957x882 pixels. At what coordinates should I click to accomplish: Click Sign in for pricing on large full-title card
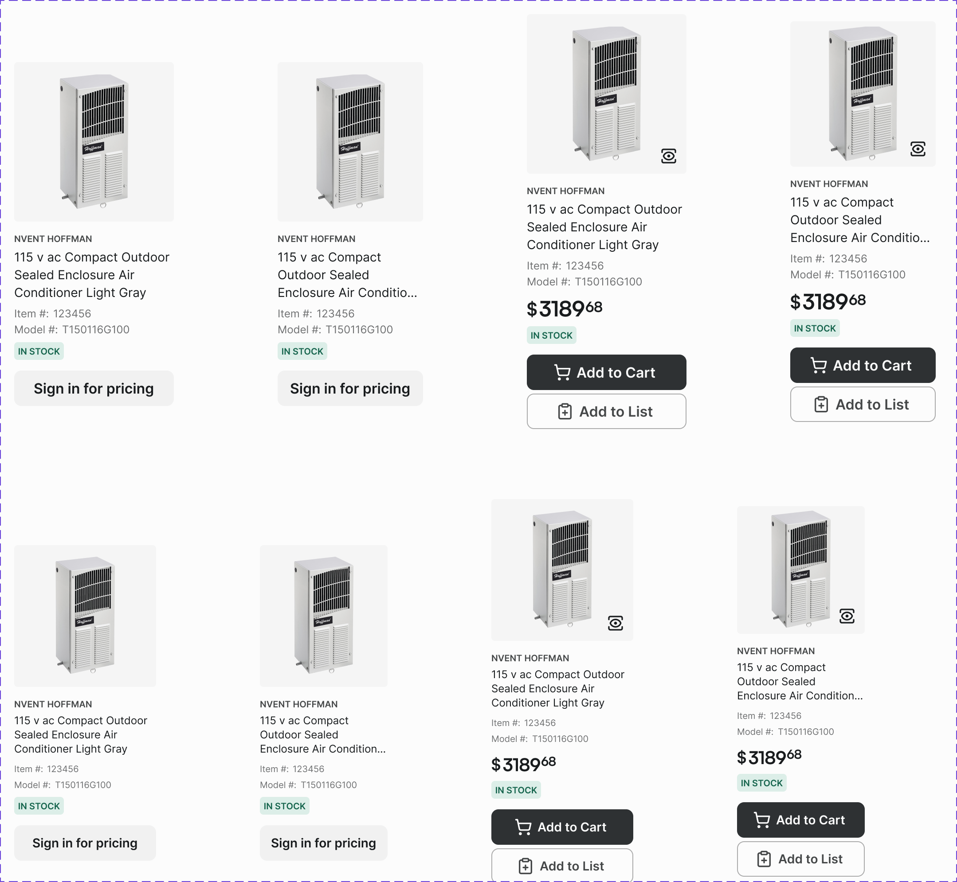click(x=94, y=389)
